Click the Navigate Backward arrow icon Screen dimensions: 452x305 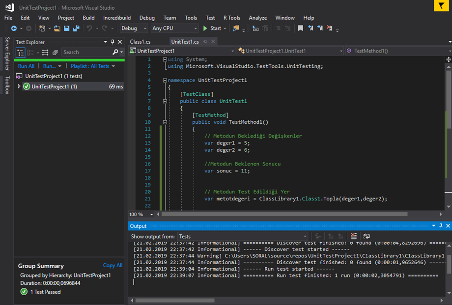coord(14,28)
